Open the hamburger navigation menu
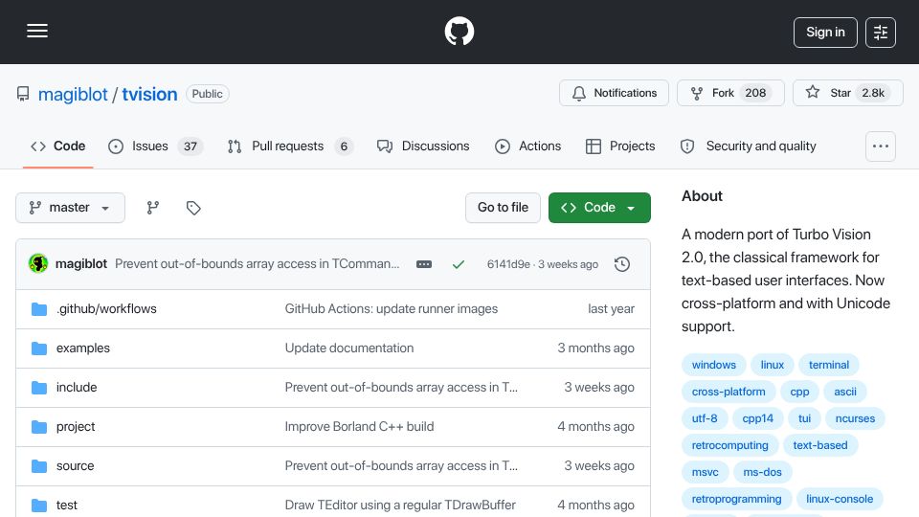This screenshot has height=517, width=919. pos(37,31)
